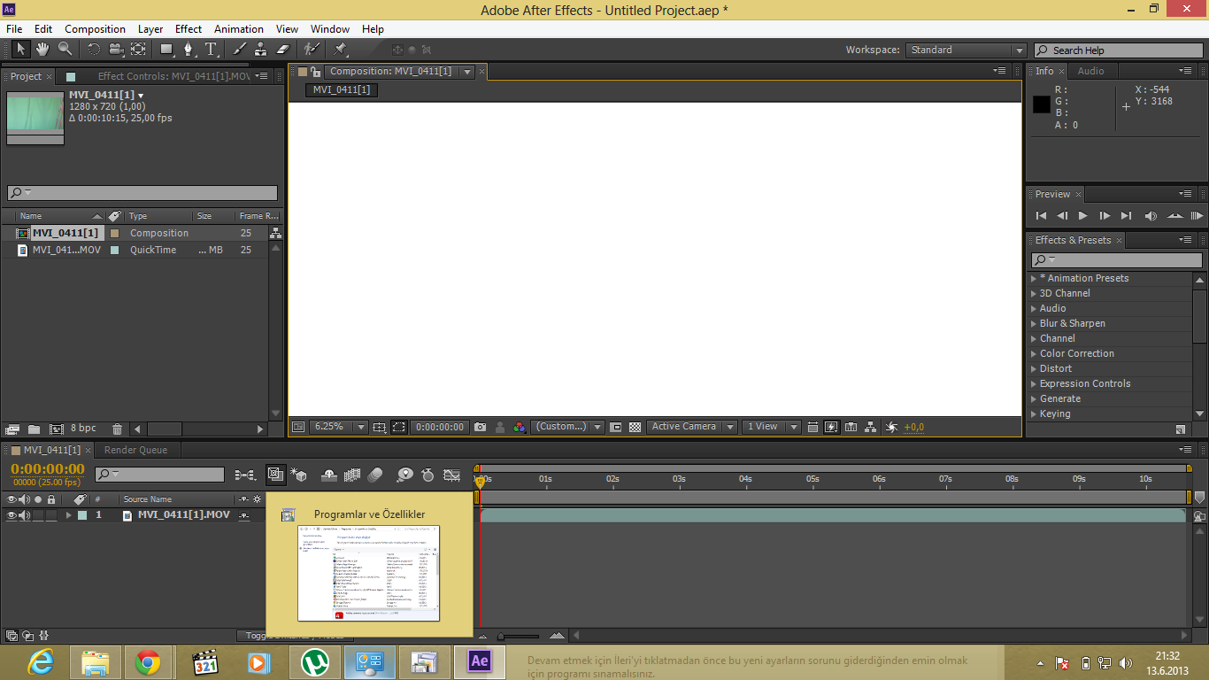Reset exposure icon in viewer footer

(x=891, y=427)
